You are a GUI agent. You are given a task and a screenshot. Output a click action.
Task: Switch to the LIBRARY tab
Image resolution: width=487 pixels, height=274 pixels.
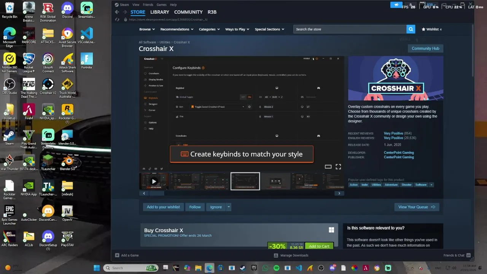click(x=160, y=12)
